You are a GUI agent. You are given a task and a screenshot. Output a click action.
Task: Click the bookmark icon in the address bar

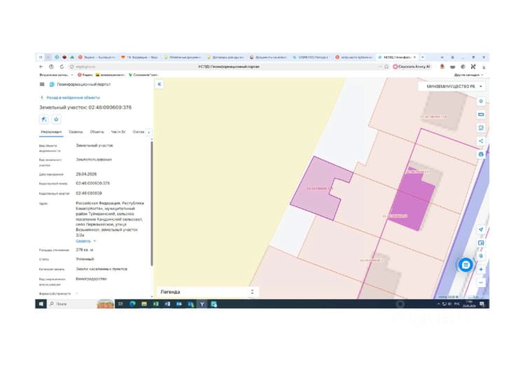click(386, 66)
